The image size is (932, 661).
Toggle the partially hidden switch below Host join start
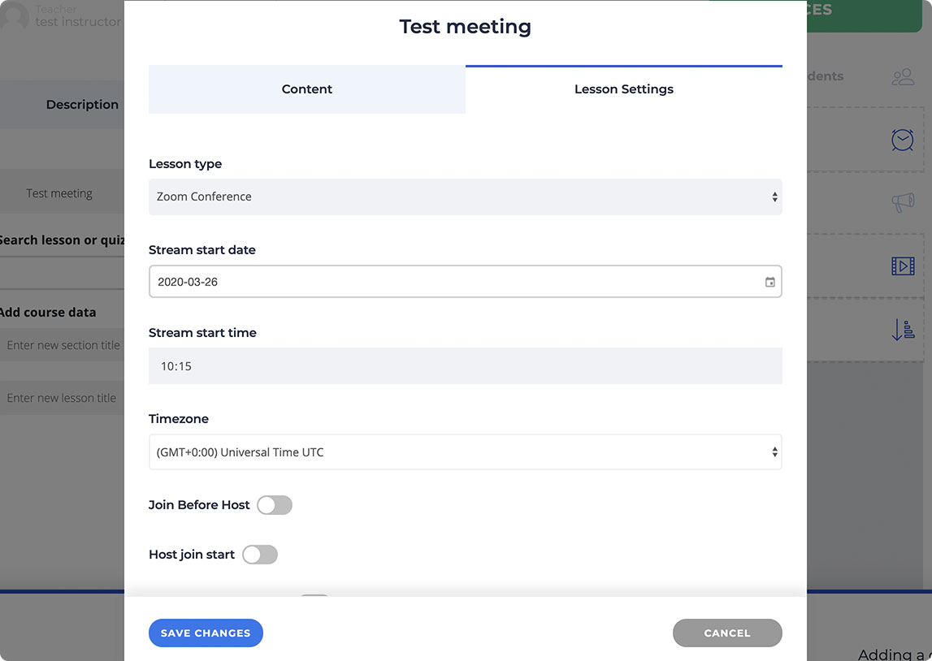(314, 598)
